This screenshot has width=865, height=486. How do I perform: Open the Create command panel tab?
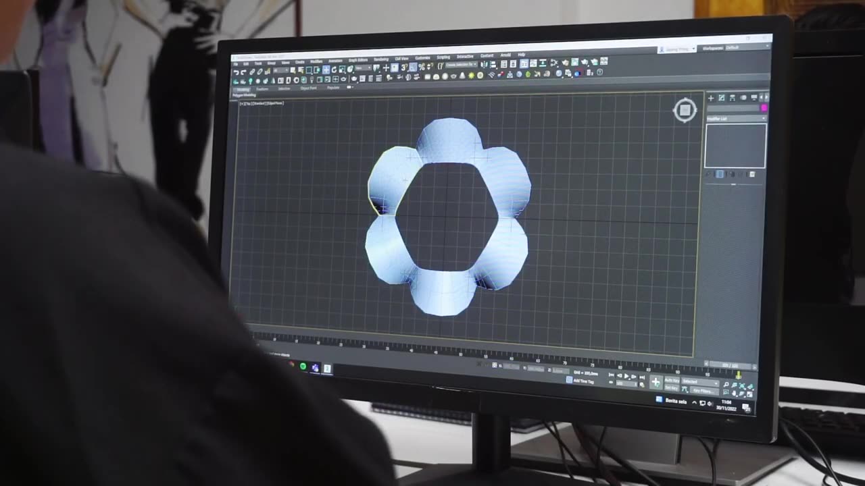coord(711,98)
